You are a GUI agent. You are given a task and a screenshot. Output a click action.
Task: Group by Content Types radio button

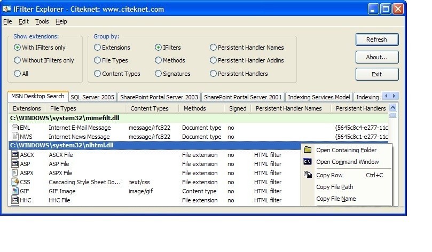point(98,74)
